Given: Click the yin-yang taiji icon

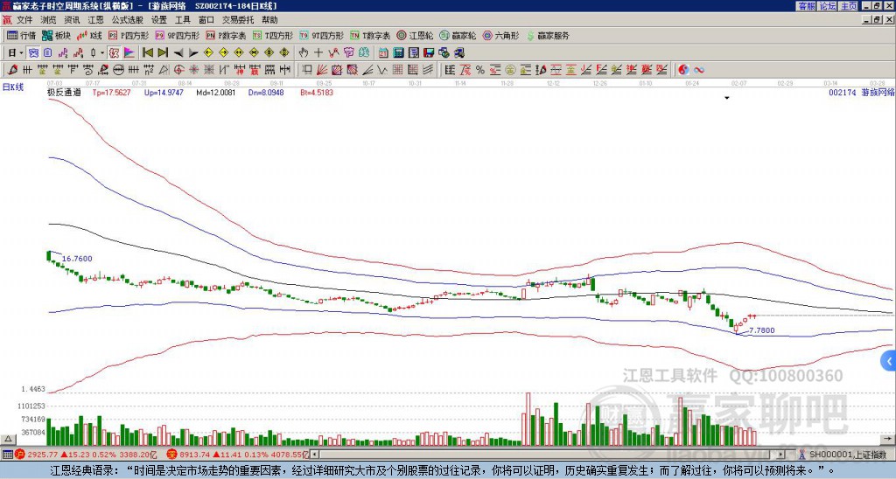Looking at the screenshot, I should pos(683,70).
